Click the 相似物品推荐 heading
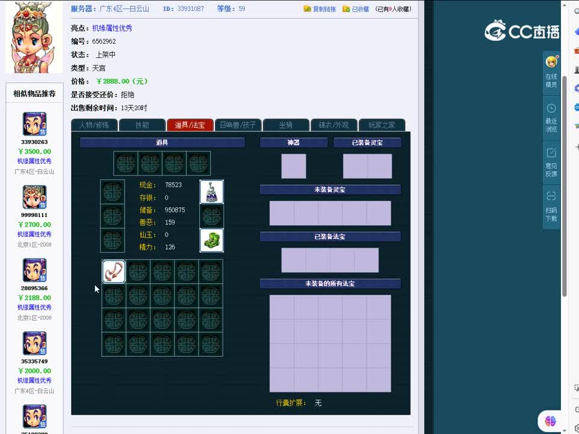 point(34,93)
